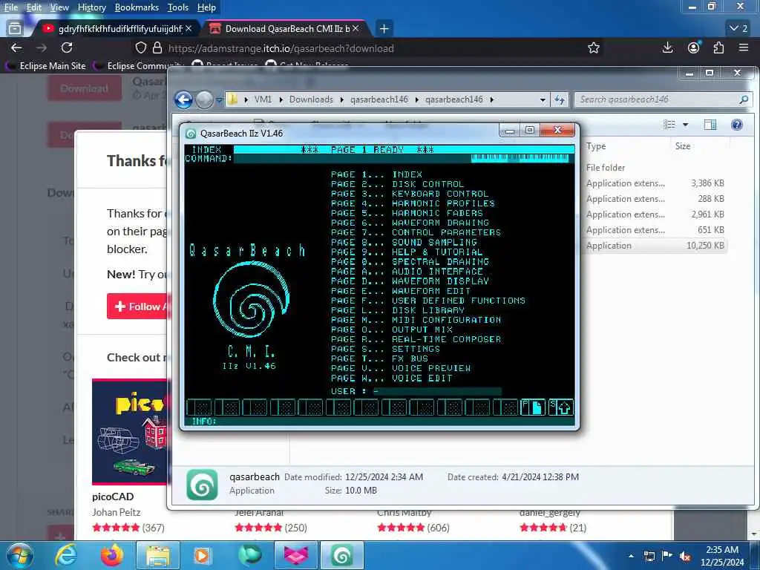Go back in Firefox
This screenshot has height=570, width=760.
pos(16,47)
